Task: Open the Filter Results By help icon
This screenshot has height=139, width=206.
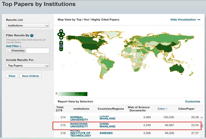Action: click(x=32, y=36)
